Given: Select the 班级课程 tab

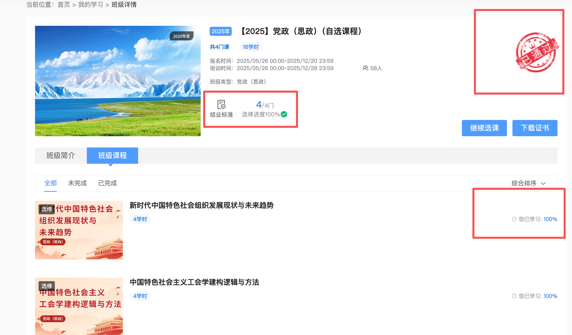Looking at the screenshot, I should (x=112, y=155).
